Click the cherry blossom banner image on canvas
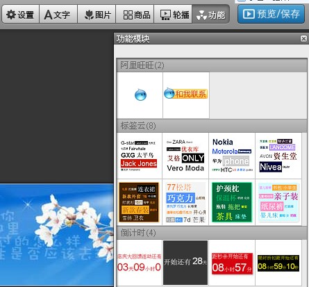 [57, 235]
